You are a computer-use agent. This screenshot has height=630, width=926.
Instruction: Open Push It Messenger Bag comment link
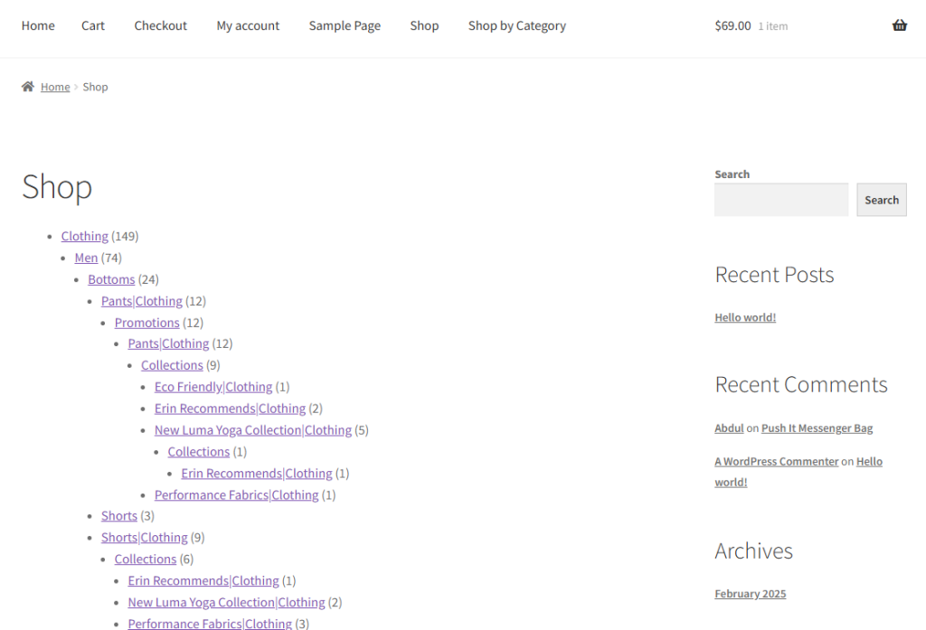(817, 428)
